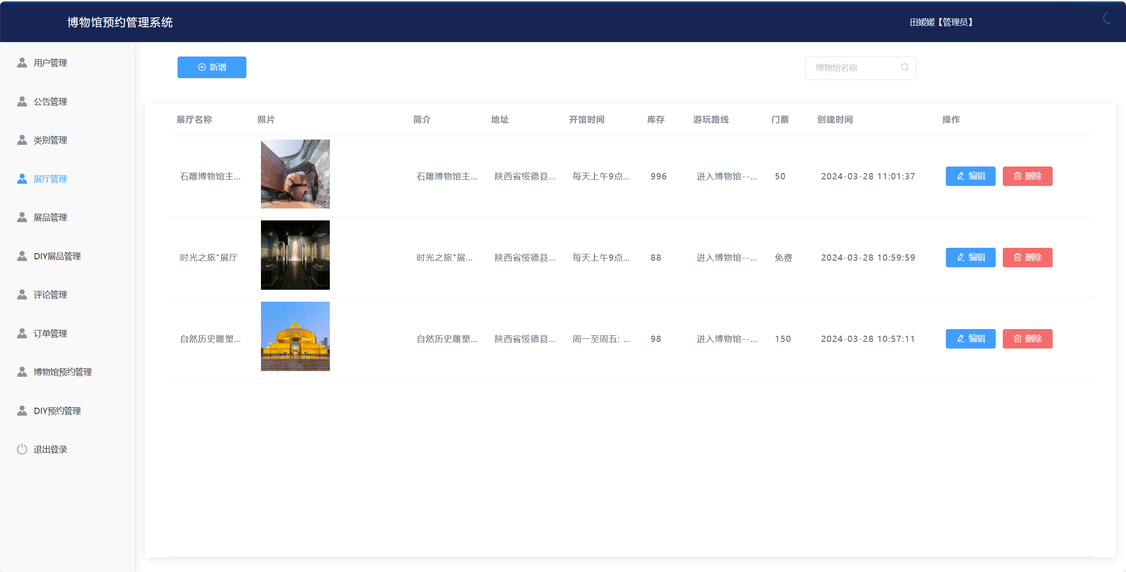Open 博物馆预约管理 in sidebar
Viewport: 1126px width, 572px height.
click(63, 372)
